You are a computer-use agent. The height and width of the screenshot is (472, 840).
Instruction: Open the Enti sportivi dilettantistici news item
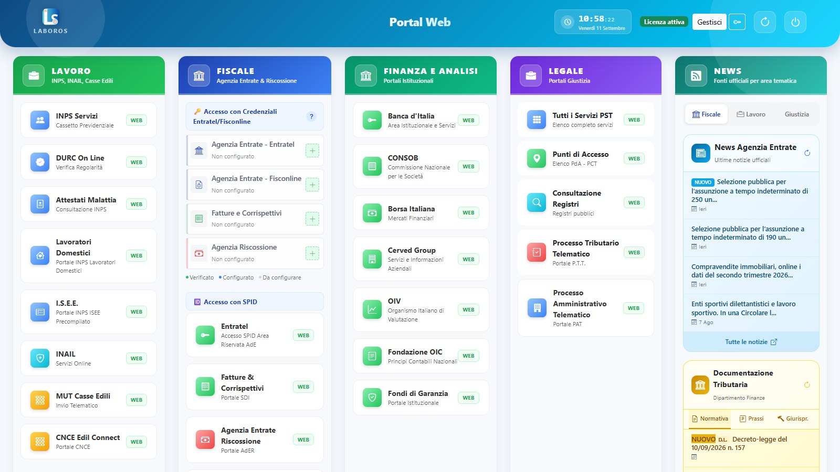(x=751, y=313)
